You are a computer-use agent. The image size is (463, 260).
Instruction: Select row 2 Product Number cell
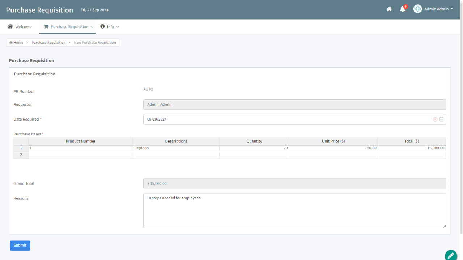click(x=80, y=155)
